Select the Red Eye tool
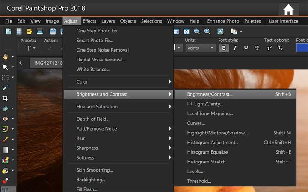Viewport: 308px width, 192px height. coord(5,119)
